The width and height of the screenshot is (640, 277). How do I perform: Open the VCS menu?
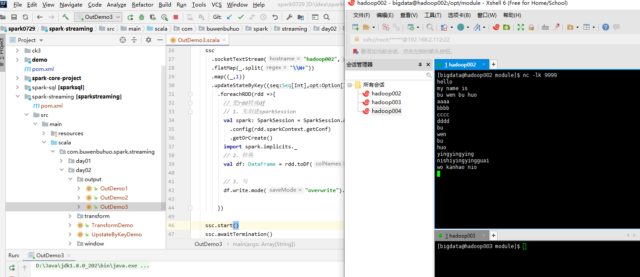tap(217, 5)
